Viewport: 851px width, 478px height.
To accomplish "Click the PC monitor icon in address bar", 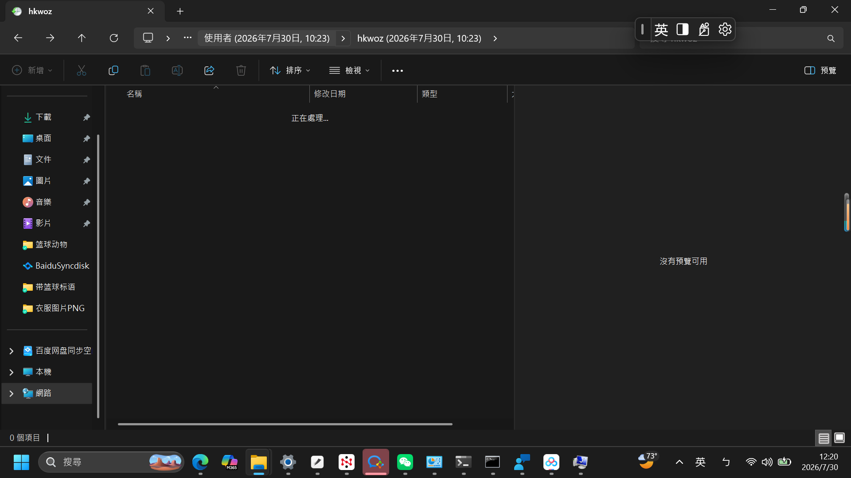I will pyautogui.click(x=148, y=38).
